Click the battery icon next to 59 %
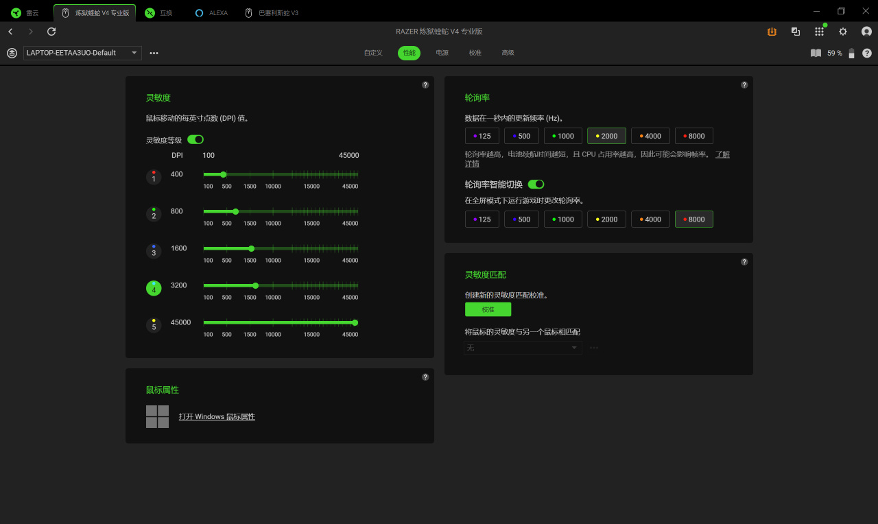Image resolution: width=878 pixels, height=524 pixels. click(851, 53)
